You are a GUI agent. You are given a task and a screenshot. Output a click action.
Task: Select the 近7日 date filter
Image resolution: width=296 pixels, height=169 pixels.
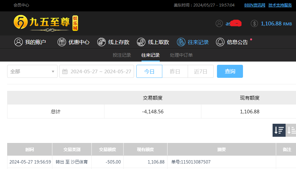point(201,71)
